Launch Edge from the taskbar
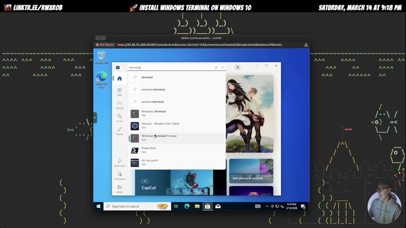 [187, 206]
